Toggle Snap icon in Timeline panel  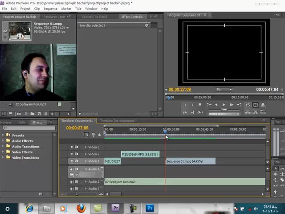pyautogui.click(x=87, y=135)
